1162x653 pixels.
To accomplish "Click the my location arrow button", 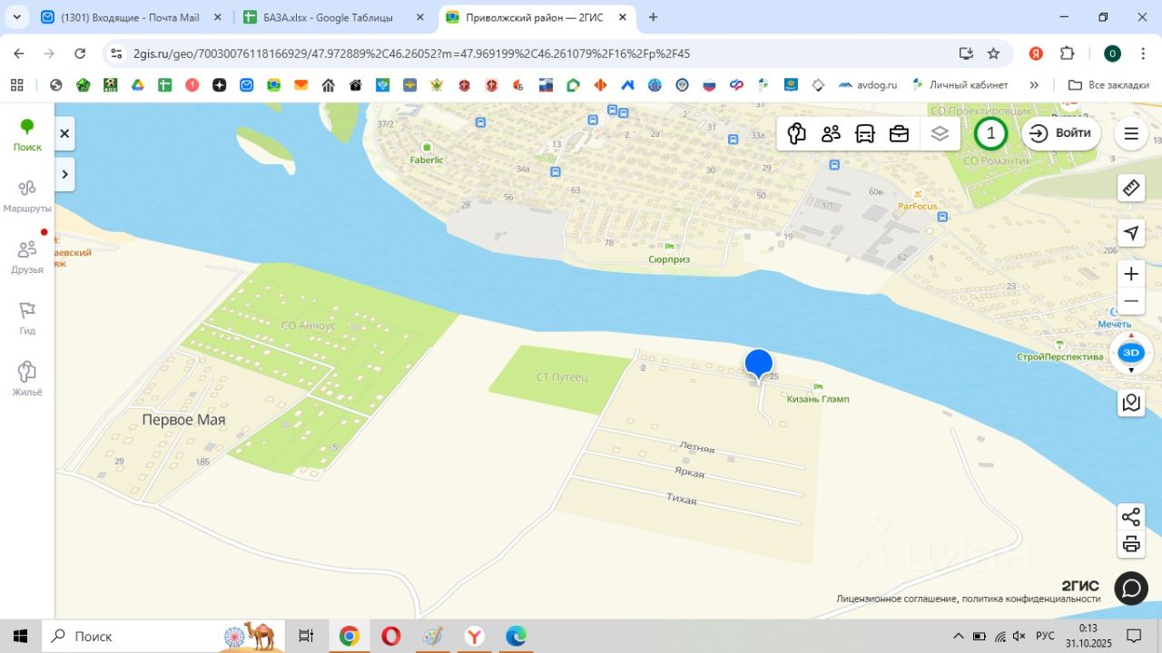I will point(1131,233).
